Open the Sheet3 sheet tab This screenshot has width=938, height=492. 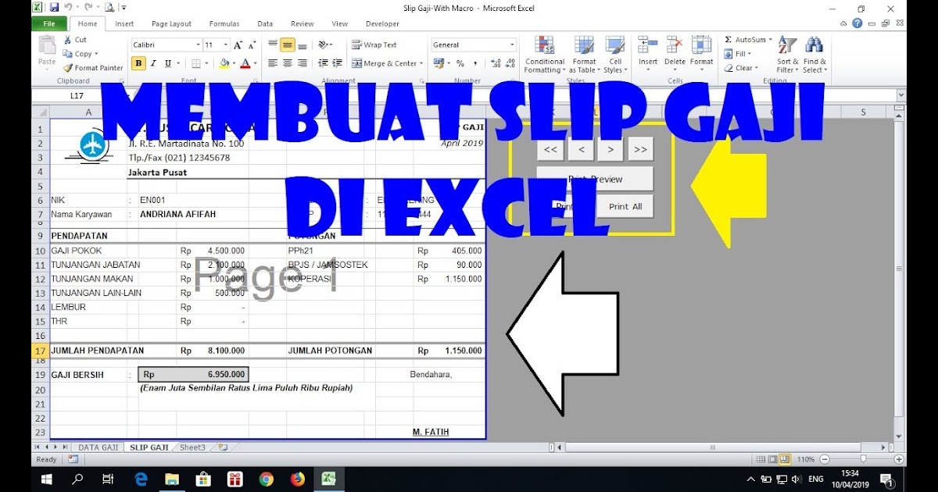point(192,447)
